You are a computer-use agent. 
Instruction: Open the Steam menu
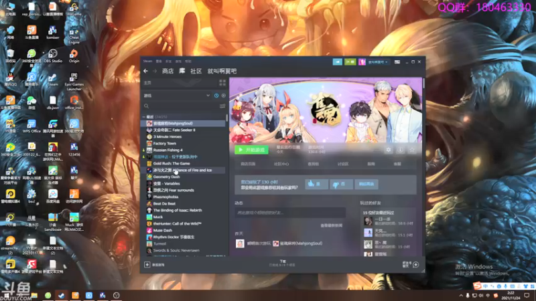(x=147, y=61)
